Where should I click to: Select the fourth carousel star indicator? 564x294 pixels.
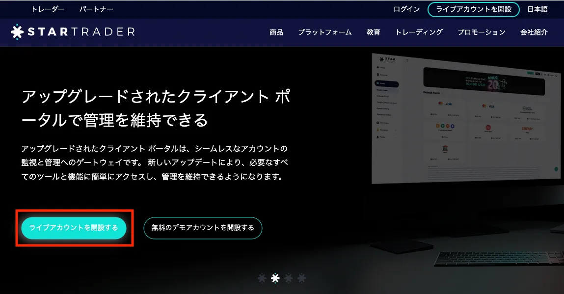(302, 278)
